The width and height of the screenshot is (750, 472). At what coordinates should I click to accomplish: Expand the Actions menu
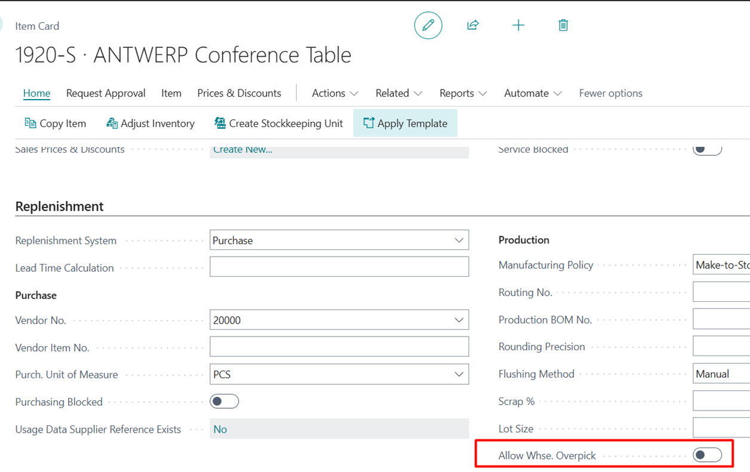coord(335,93)
